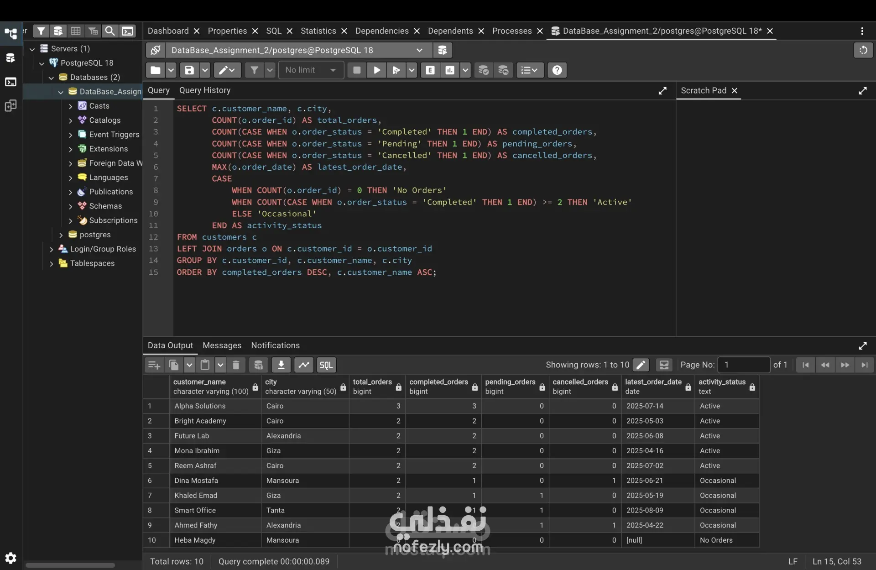The image size is (876, 570).
Task: Open the No limit rows dropdown
Action: (311, 70)
